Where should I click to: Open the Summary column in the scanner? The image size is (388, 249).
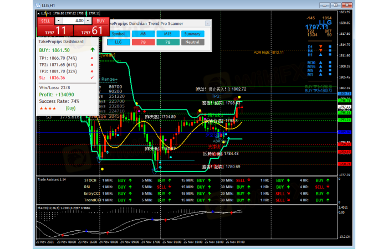click(192, 34)
